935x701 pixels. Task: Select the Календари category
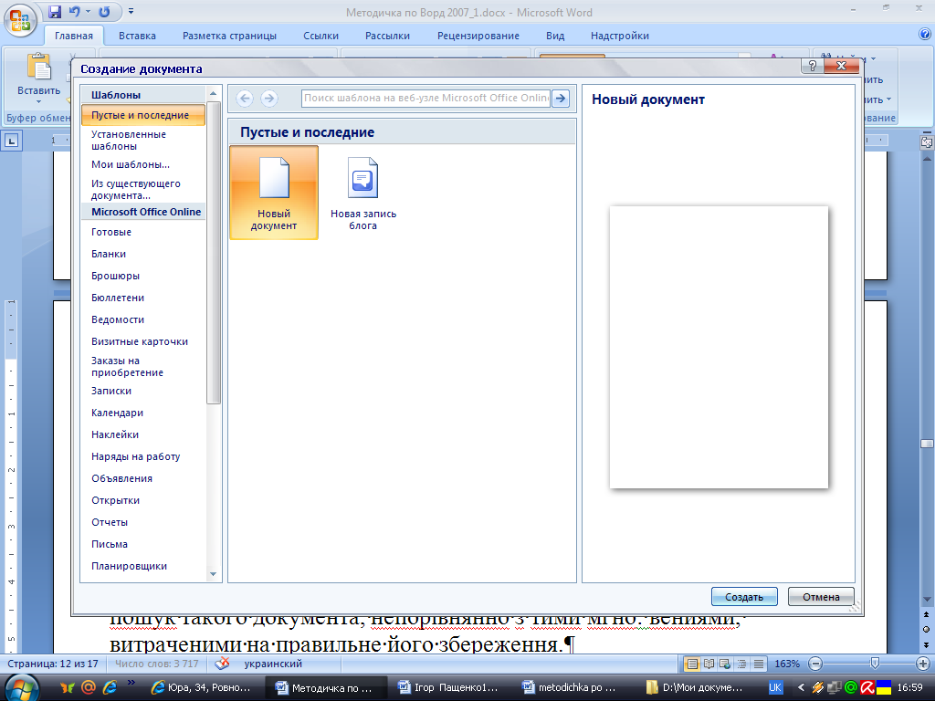[143, 413]
